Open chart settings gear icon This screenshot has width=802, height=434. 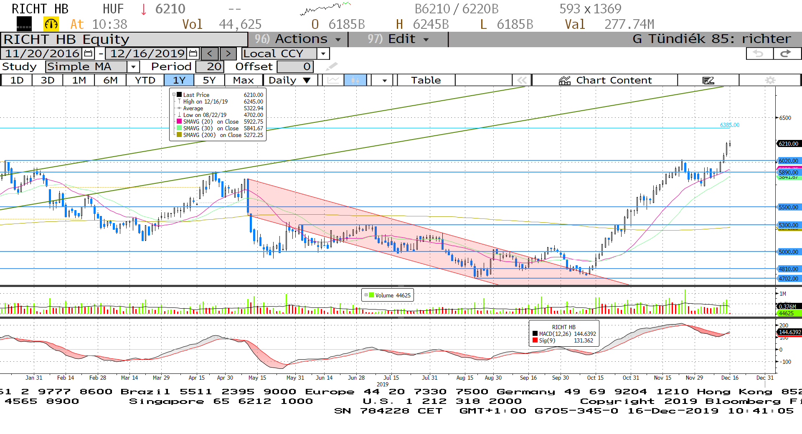pyautogui.click(x=770, y=80)
